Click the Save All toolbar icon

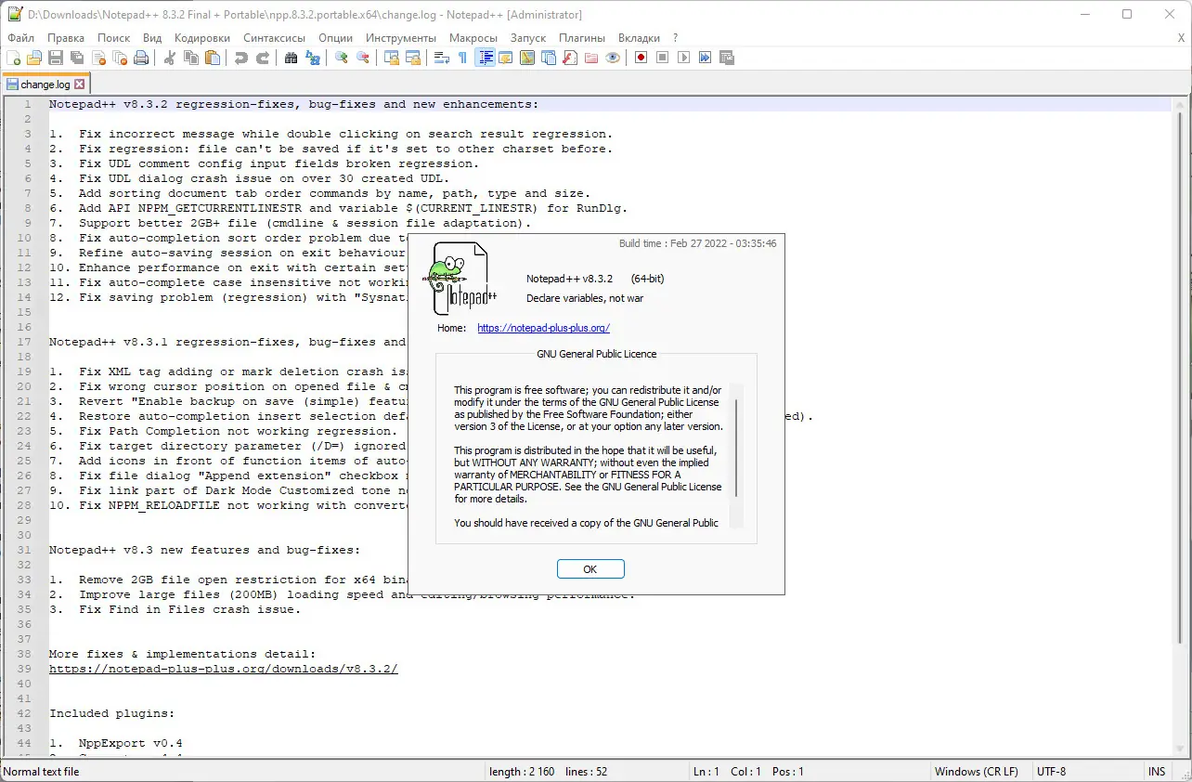(77, 58)
